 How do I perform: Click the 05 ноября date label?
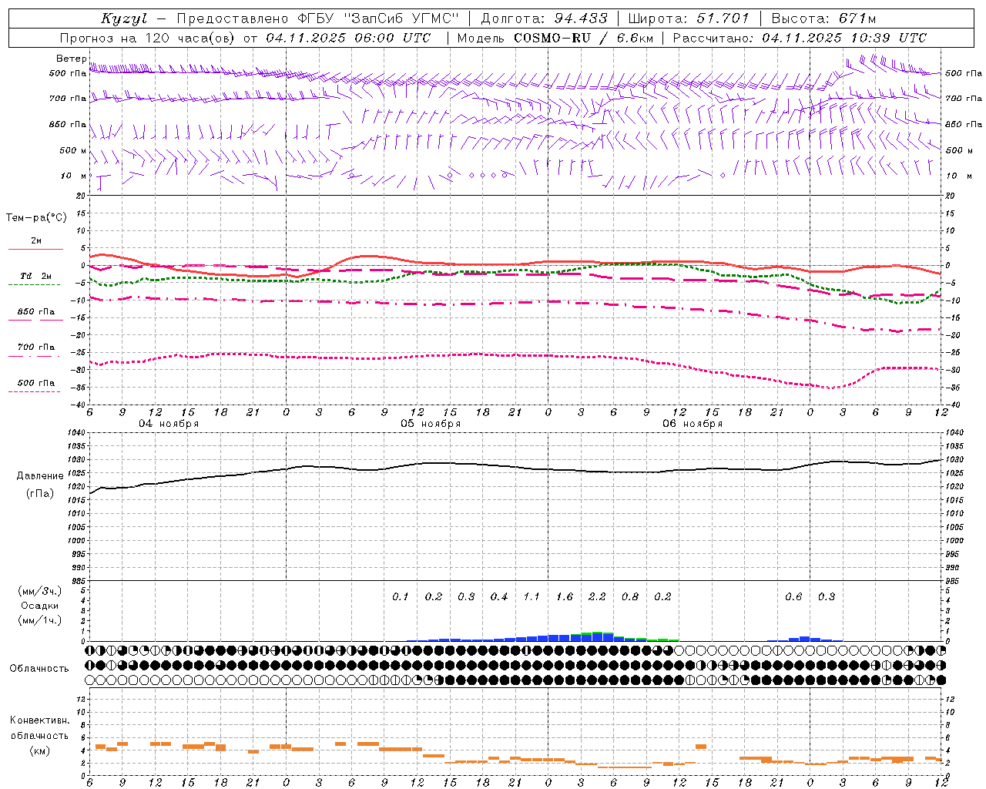[431, 424]
